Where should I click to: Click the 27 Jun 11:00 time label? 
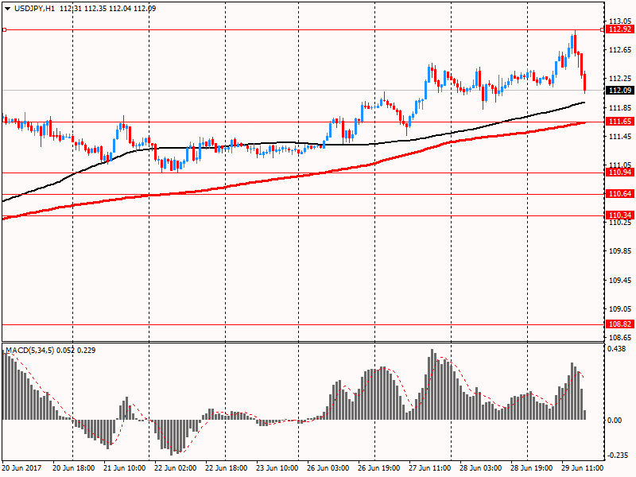click(x=429, y=468)
